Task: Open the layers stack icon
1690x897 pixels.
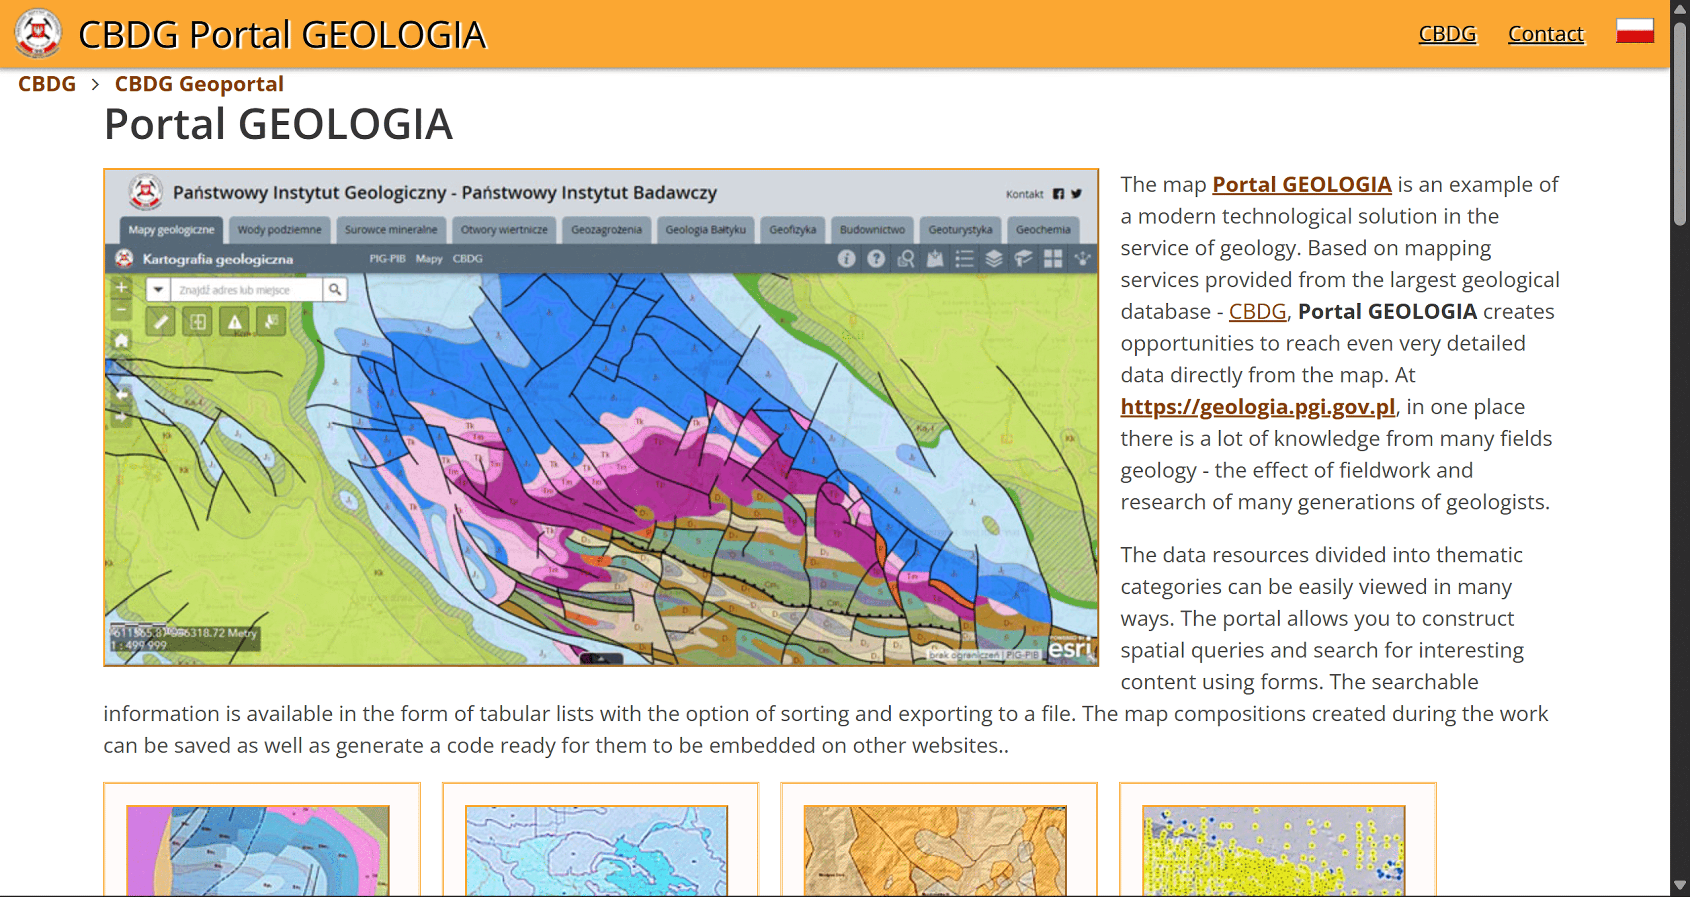Action: (x=994, y=259)
